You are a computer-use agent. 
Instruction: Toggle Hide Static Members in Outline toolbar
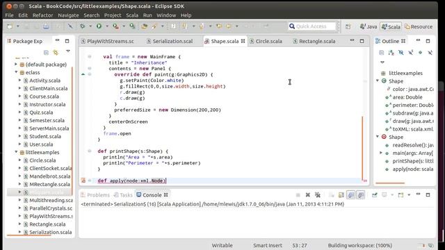coord(410,53)
